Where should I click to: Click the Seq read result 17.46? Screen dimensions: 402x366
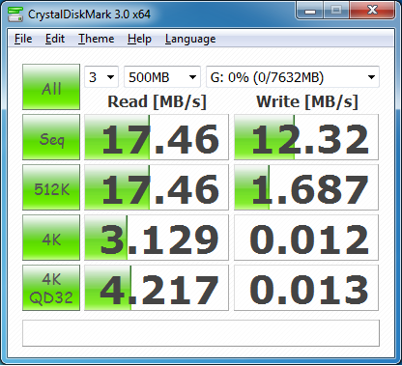(157, 137)
